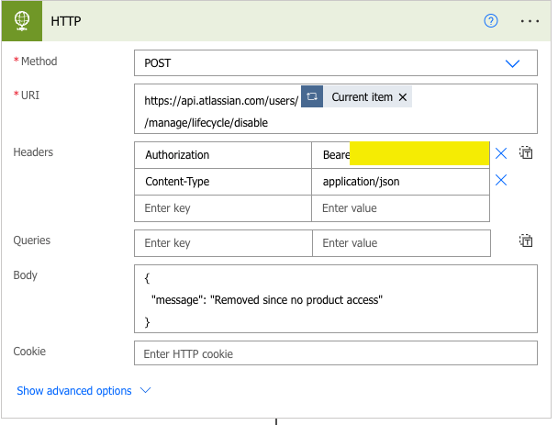
Task: Switch Headers to text mode
Action: point(526,153)
